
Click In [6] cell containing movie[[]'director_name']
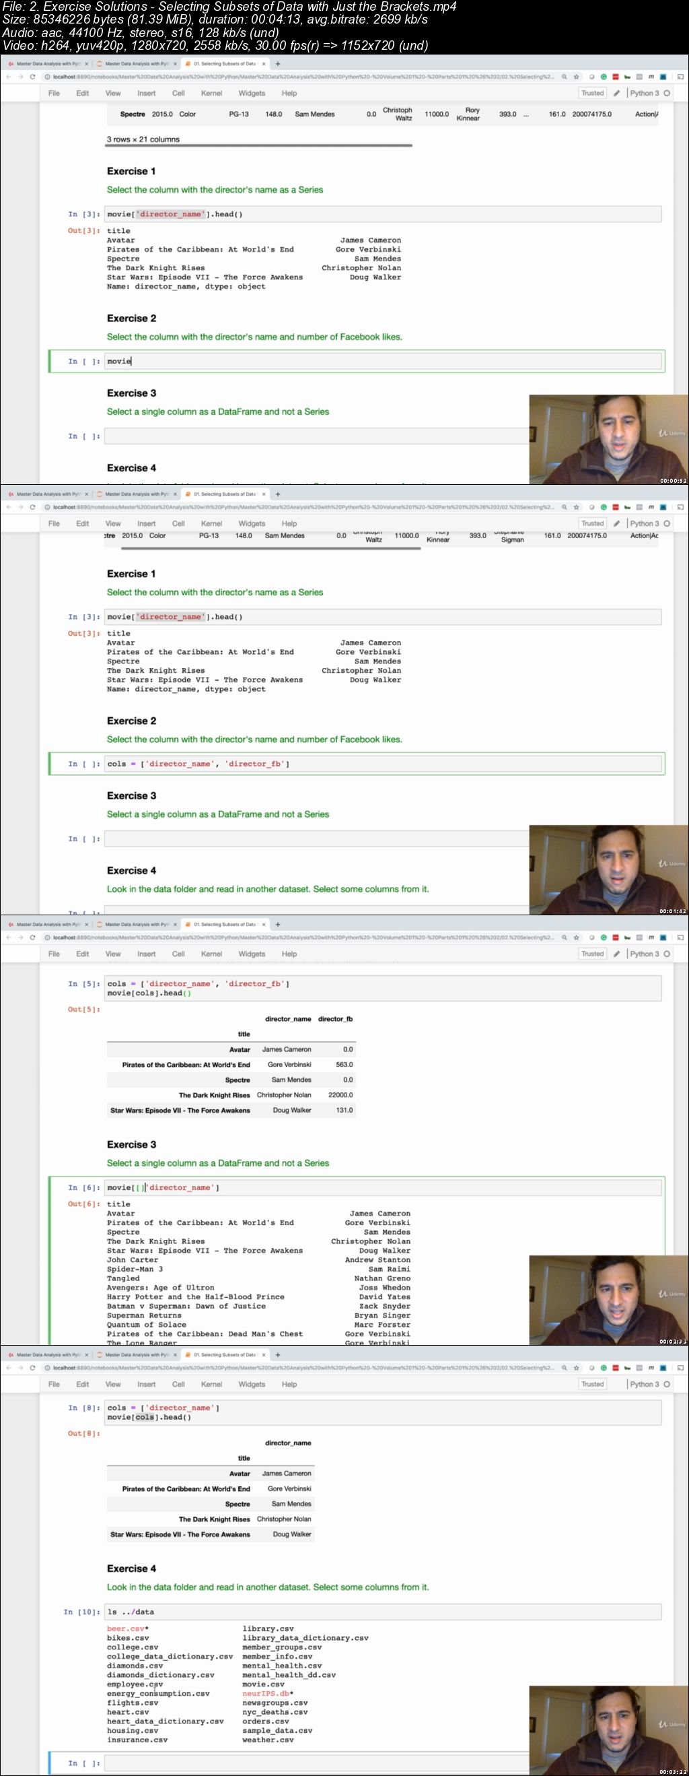coord(383,1187)
